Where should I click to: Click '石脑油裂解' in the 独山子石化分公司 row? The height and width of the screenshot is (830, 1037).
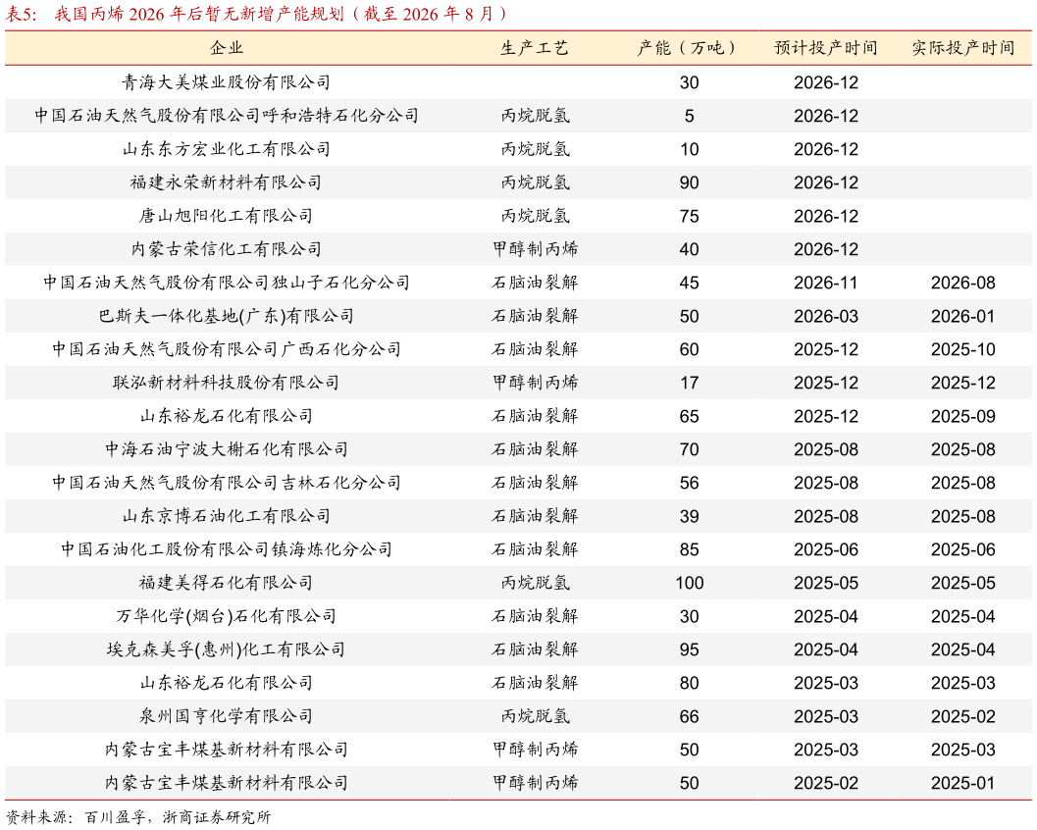point(535,283)
